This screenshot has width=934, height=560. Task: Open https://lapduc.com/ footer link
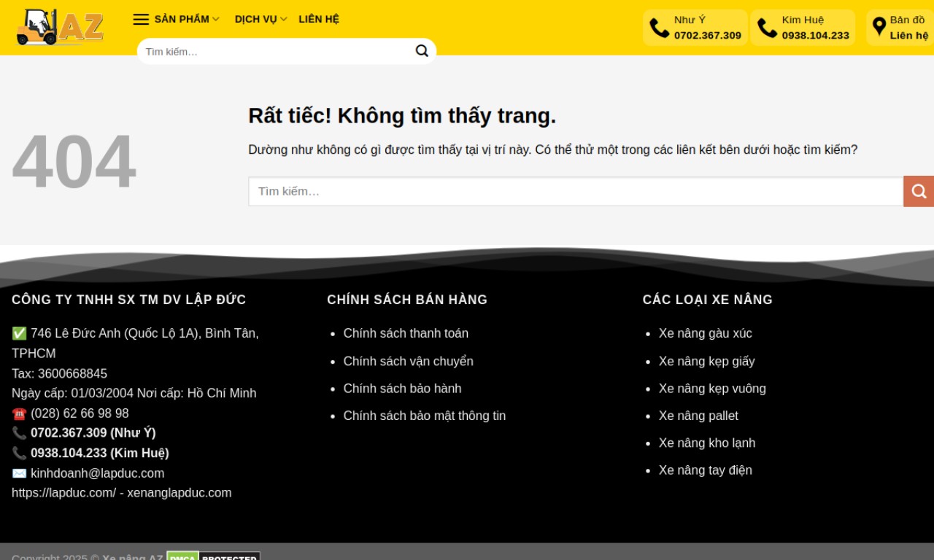[63, 493]
